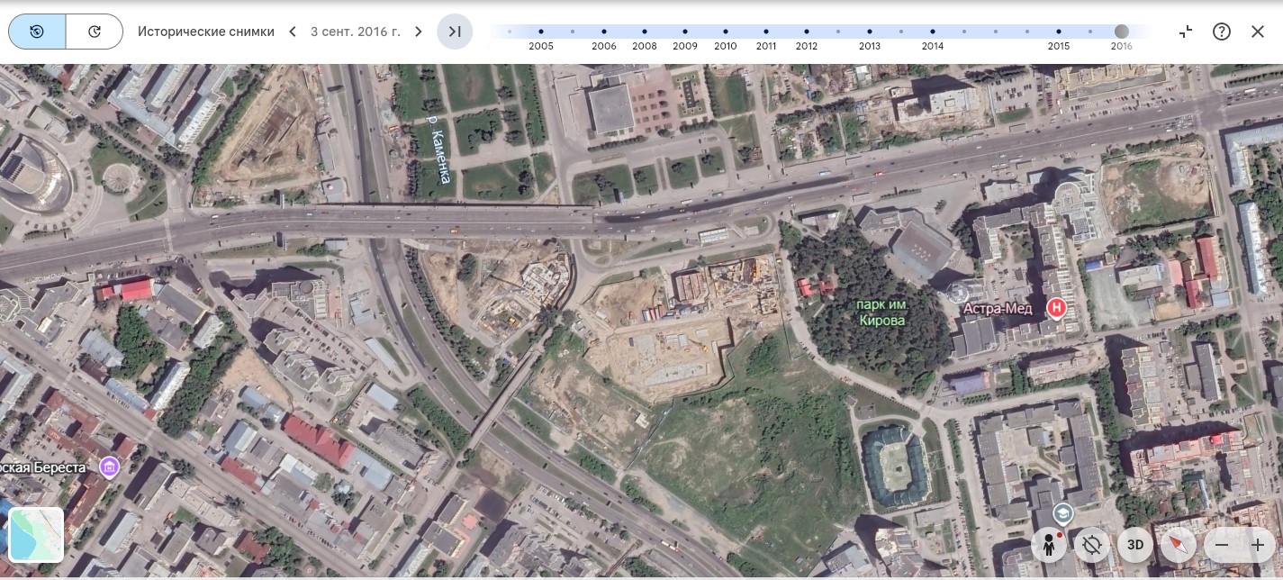
Task: Collapse the historical imagery timeline
Action: click(1186, 32)
